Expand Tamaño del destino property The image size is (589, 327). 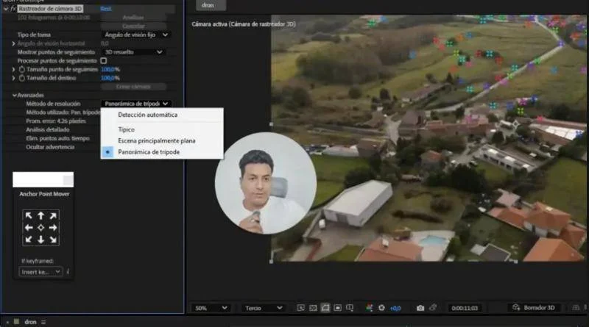pos(14,78)
